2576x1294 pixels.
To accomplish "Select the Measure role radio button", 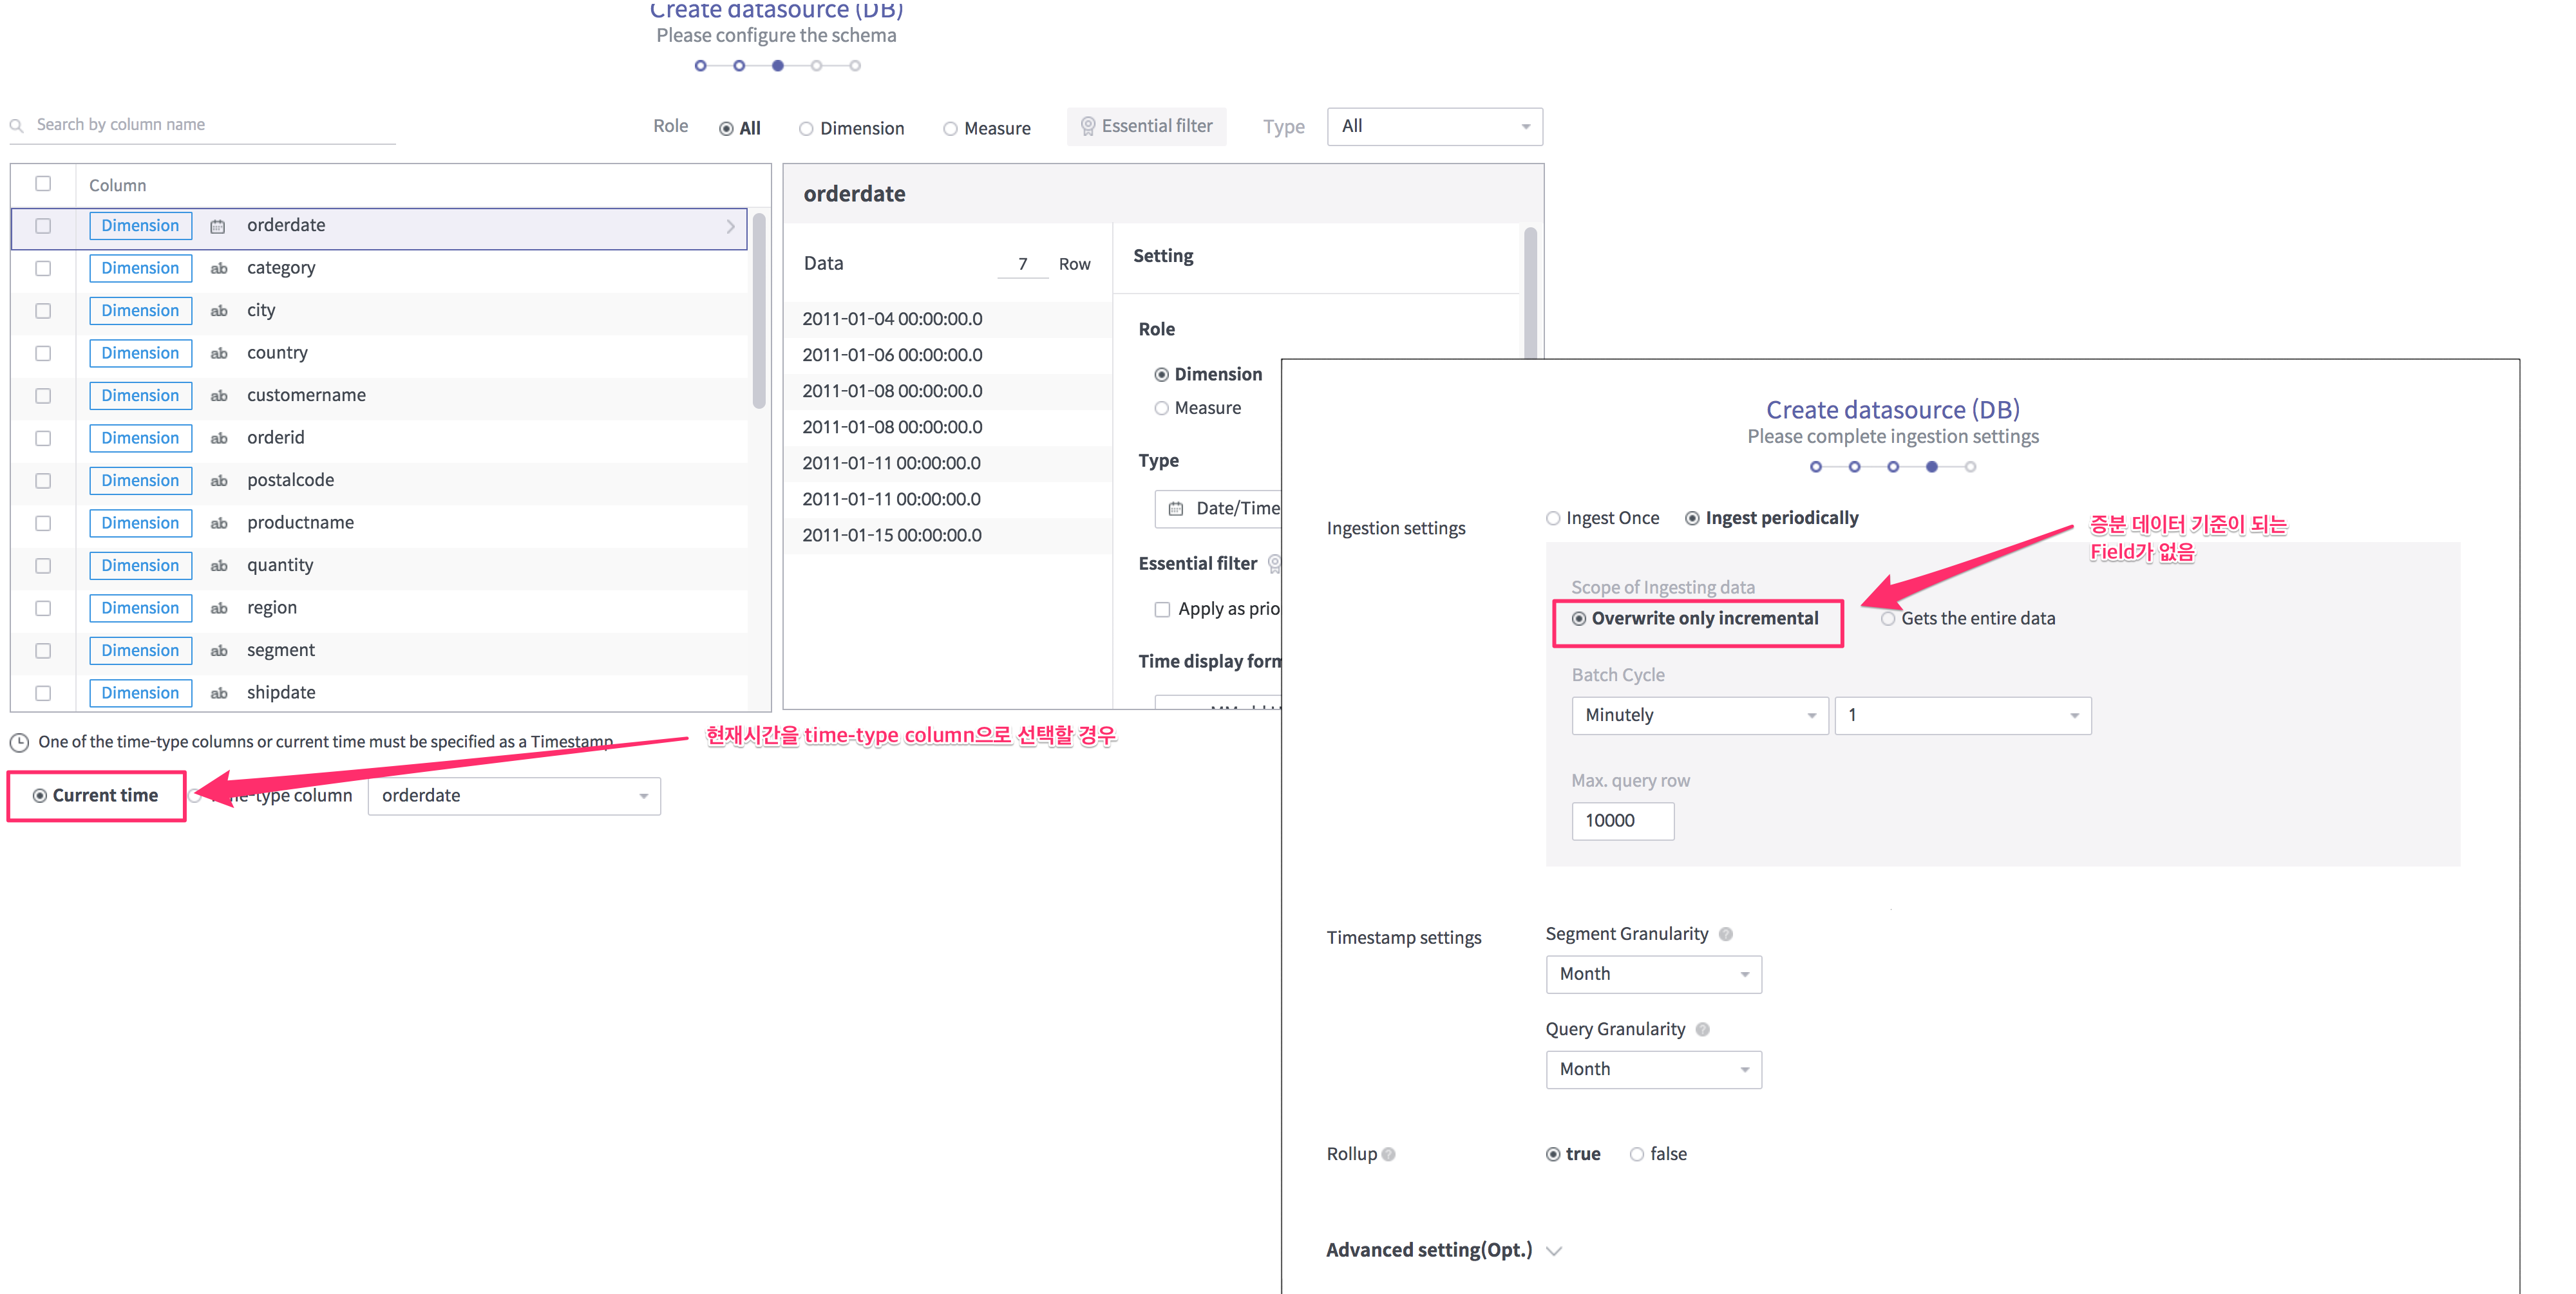I will pos(1161,408).
